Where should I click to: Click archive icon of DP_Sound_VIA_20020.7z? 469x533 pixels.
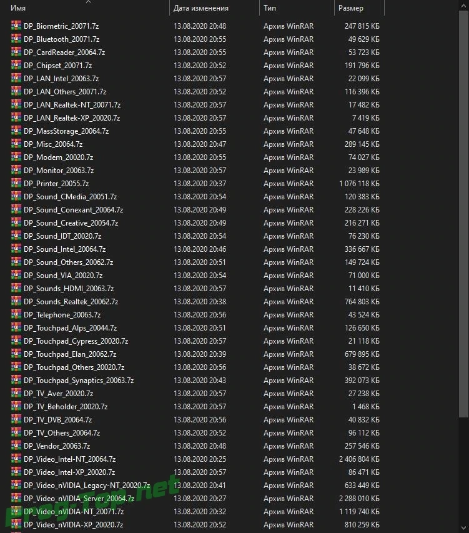(x=16, y=276)
